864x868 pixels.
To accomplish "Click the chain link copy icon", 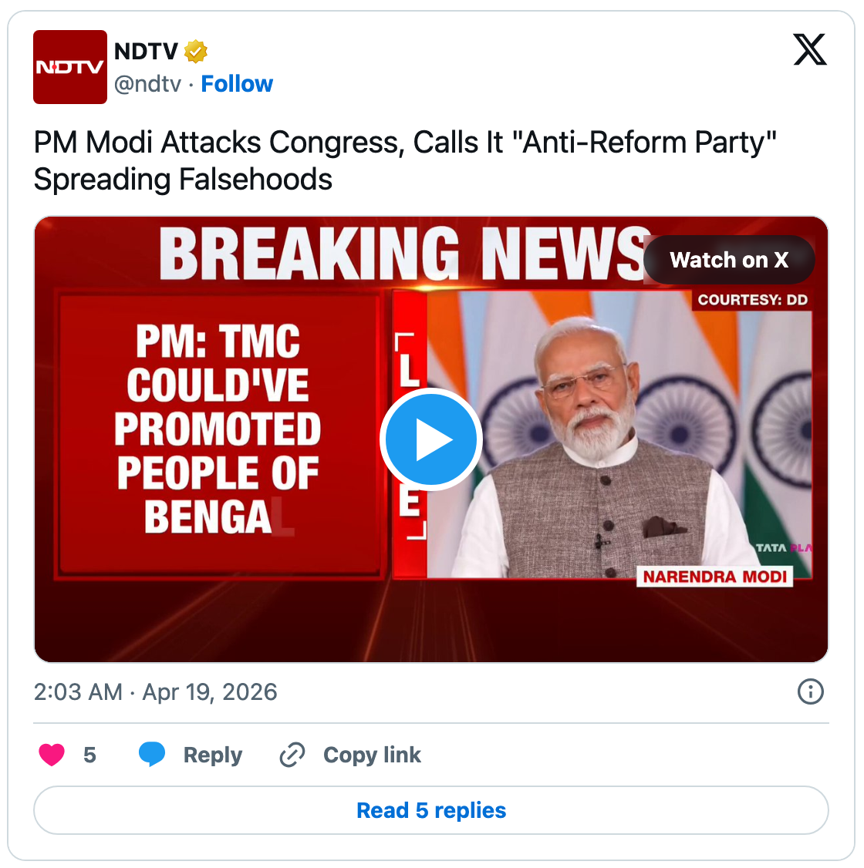I will [292, 755].
